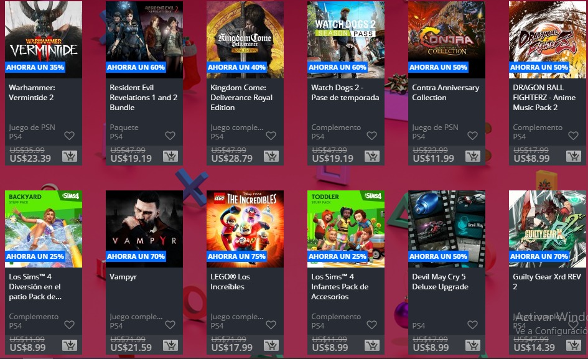
Task: Add LEGO Los Increíbles to cart
Action: [x=271, y=345]
